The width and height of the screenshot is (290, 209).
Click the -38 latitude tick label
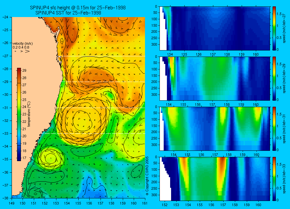(x=5, y=198)
